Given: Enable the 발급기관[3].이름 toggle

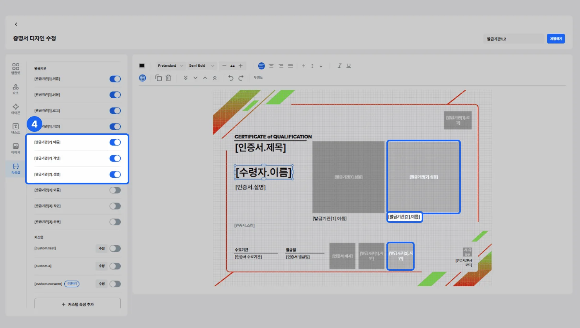Looking at the screenshot, I should tap(115, 190).
